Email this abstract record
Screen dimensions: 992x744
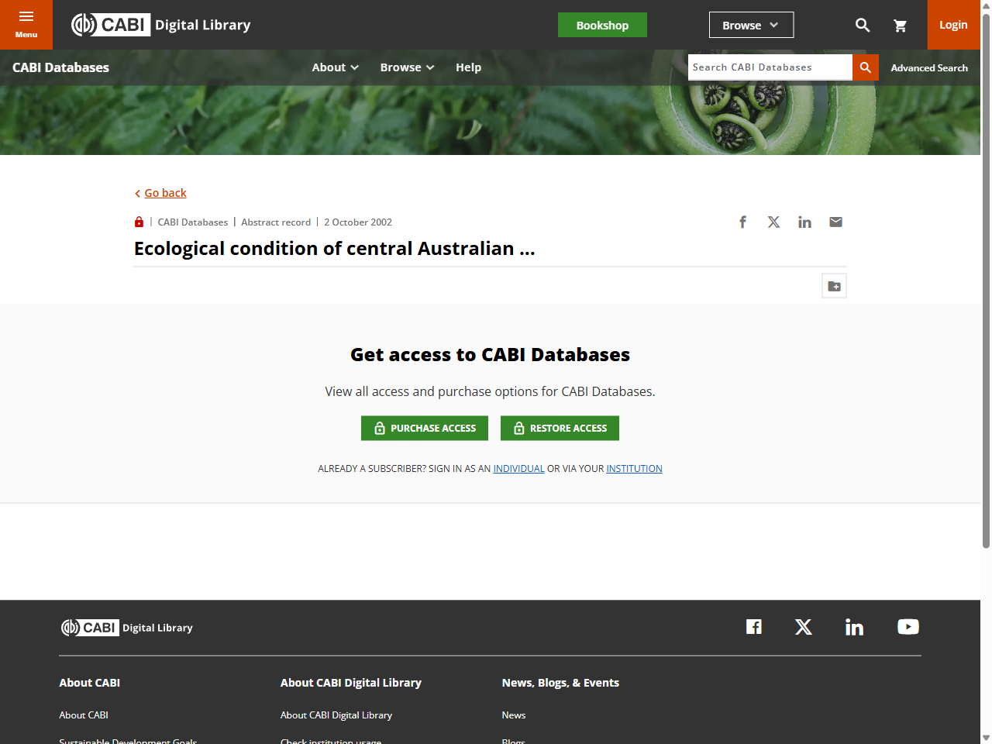[835, 222]
